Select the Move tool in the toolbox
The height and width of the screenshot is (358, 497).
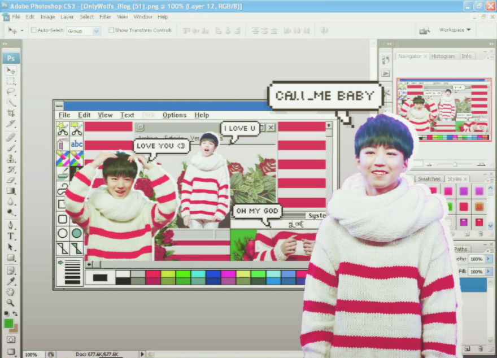click(x=11, y=71)
